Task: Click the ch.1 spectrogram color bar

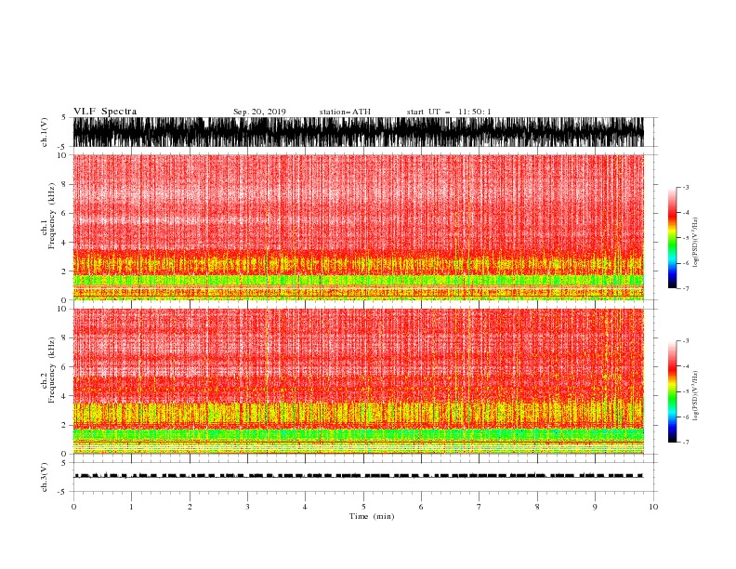Action: pyautogui.click(x=672, y=237)
